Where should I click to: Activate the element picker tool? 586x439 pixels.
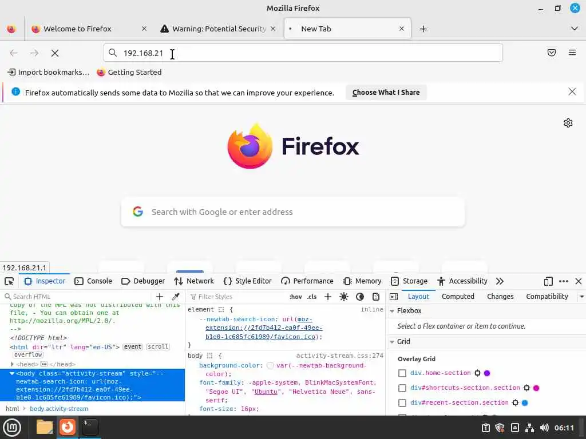click(9, 281)
